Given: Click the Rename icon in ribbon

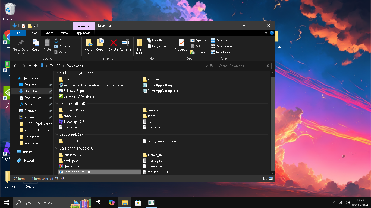Looking at the screenshot, I should [125, 43].
